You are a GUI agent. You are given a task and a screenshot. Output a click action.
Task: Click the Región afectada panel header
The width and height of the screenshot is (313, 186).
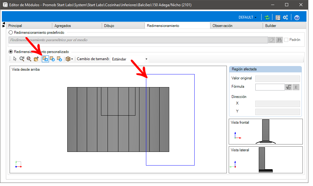coord(265,69)
